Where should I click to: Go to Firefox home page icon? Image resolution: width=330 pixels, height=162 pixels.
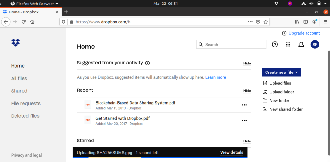pos(32,22)
